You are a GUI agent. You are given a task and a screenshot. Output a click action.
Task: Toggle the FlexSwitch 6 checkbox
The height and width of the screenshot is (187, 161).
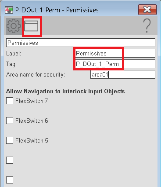(x=10, y=121)
